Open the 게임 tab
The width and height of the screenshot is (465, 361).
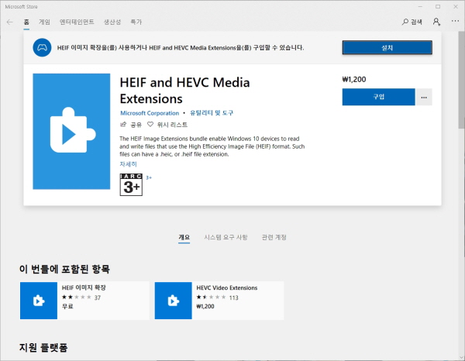tap(44, 22)
